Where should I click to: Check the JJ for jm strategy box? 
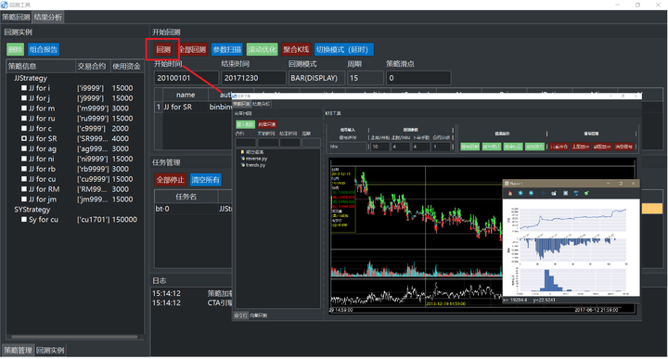coord(24,199)
